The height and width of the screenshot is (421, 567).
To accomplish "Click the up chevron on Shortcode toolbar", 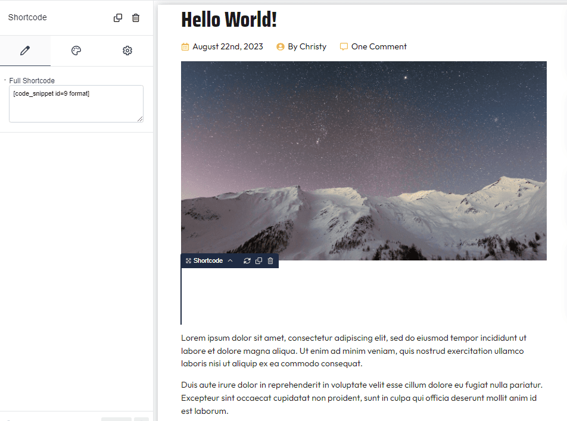I will (x=230, y=260).
